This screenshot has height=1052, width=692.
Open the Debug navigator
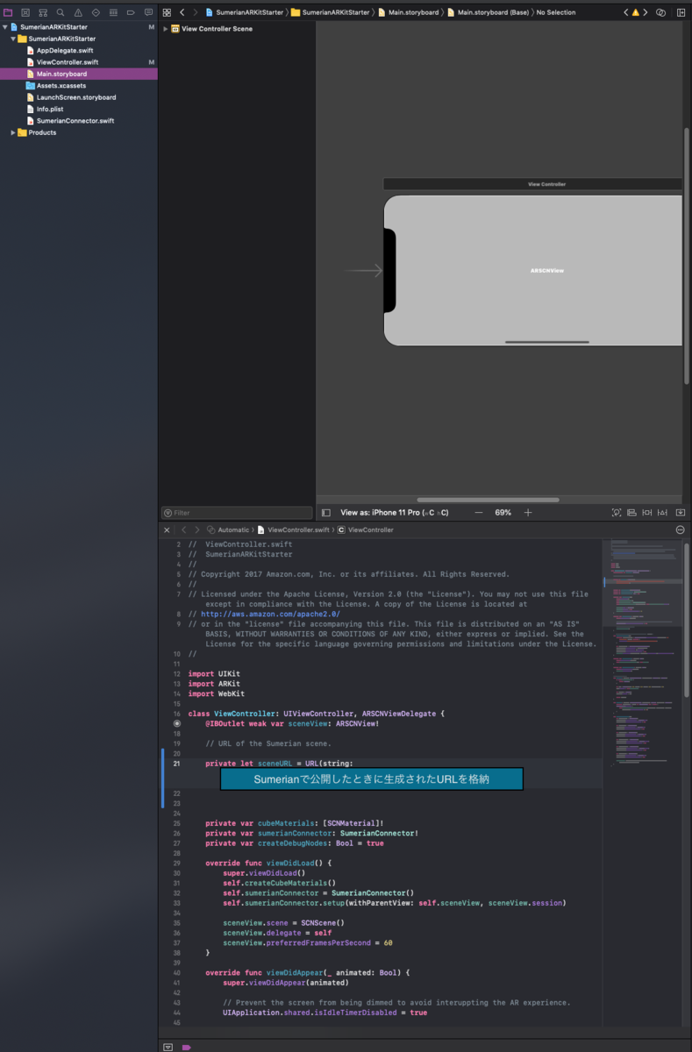(113, 12)
